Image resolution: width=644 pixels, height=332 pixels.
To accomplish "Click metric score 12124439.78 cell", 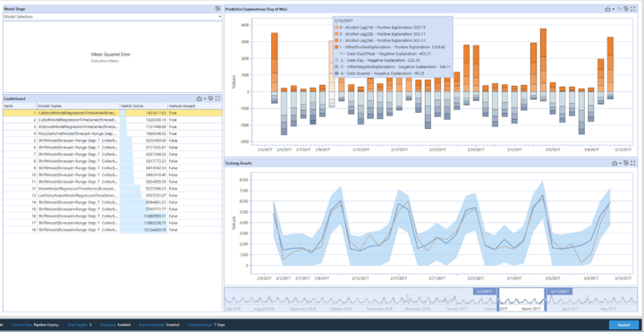I will [x=143, y=230].
